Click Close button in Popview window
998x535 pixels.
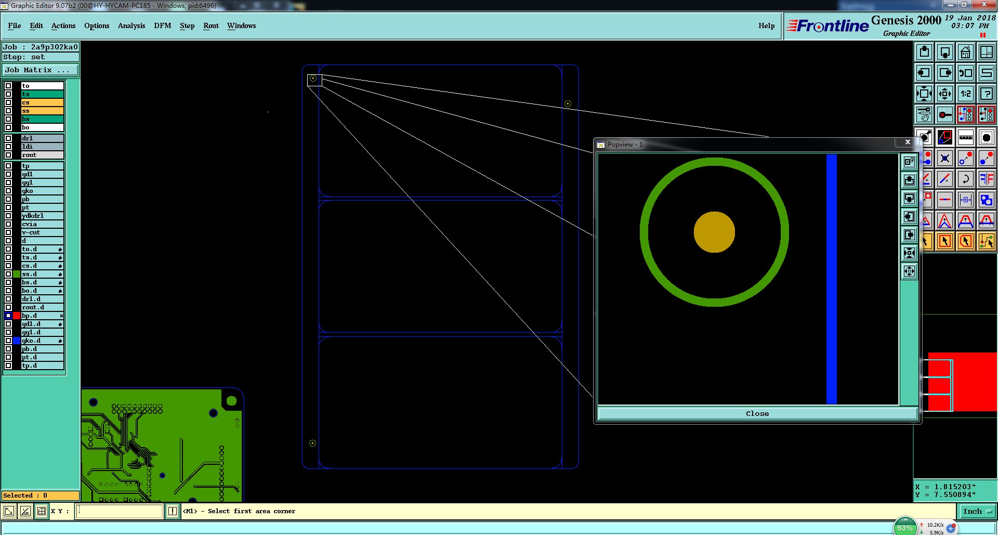pos(757,413)
